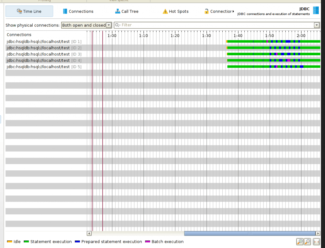Show more tabs via the overflow arrow
This screenshot has width=325, height=248.
pyautogui.click(x=233, y=11)
